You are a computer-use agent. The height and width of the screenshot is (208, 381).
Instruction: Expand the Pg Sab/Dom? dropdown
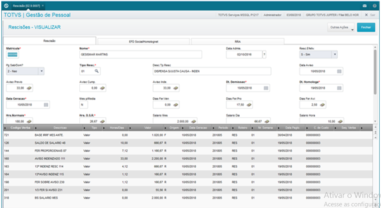pos(42,71)
